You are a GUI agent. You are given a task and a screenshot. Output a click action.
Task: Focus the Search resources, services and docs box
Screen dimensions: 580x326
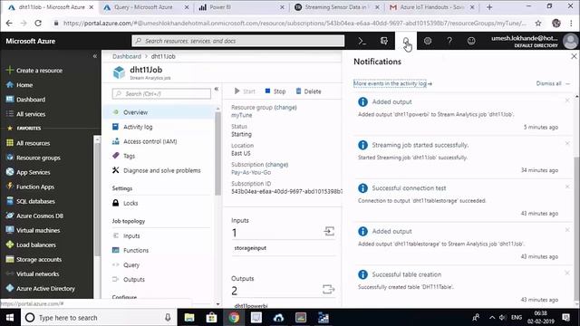click(x=238, y=41)
